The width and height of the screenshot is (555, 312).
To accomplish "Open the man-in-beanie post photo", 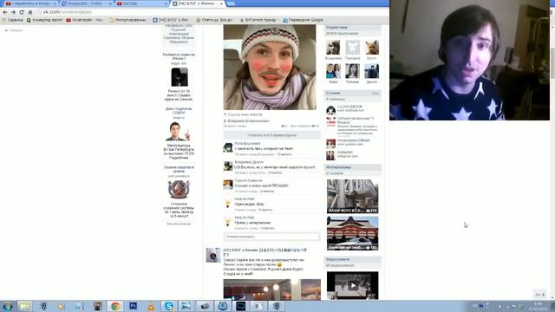I will click(x=270, y=68).
